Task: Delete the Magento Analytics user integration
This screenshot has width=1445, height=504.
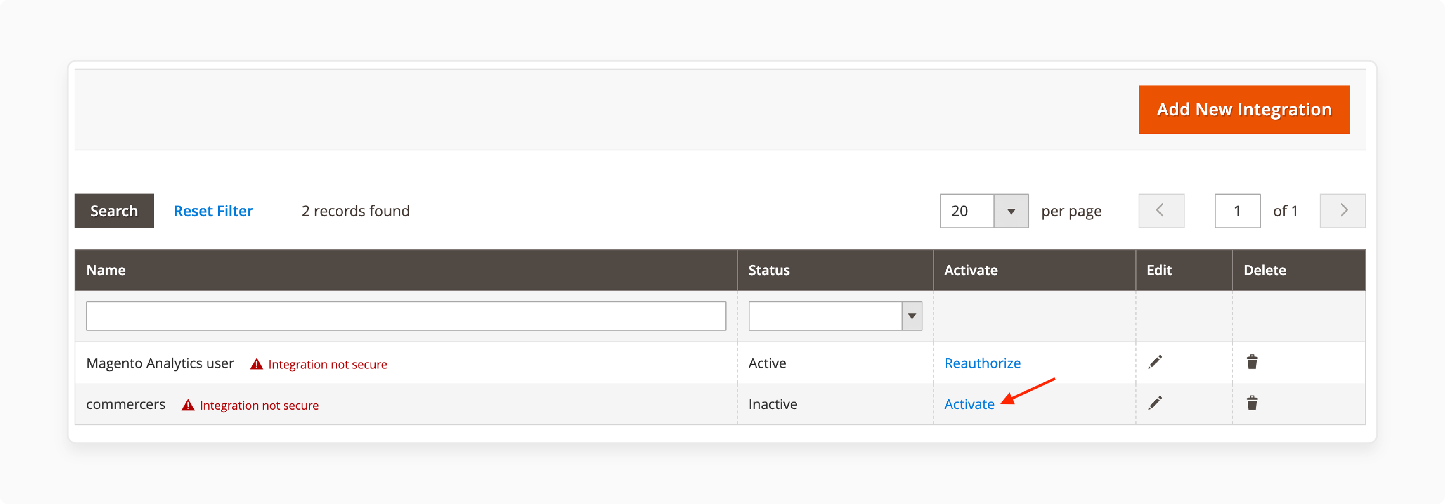Action: (1252, 362)
